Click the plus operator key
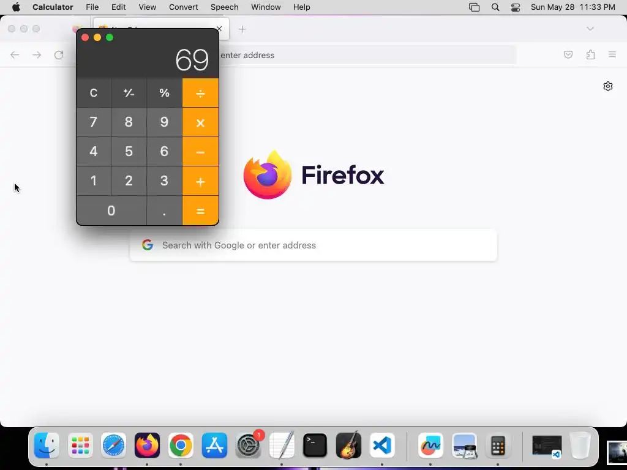This screenshot has height=470, width=627. [x=200, y=181]
